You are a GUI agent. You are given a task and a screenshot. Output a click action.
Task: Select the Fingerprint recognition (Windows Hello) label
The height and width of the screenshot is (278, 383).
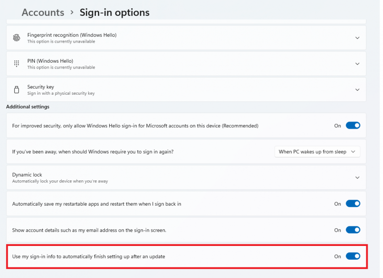point(72,35)
